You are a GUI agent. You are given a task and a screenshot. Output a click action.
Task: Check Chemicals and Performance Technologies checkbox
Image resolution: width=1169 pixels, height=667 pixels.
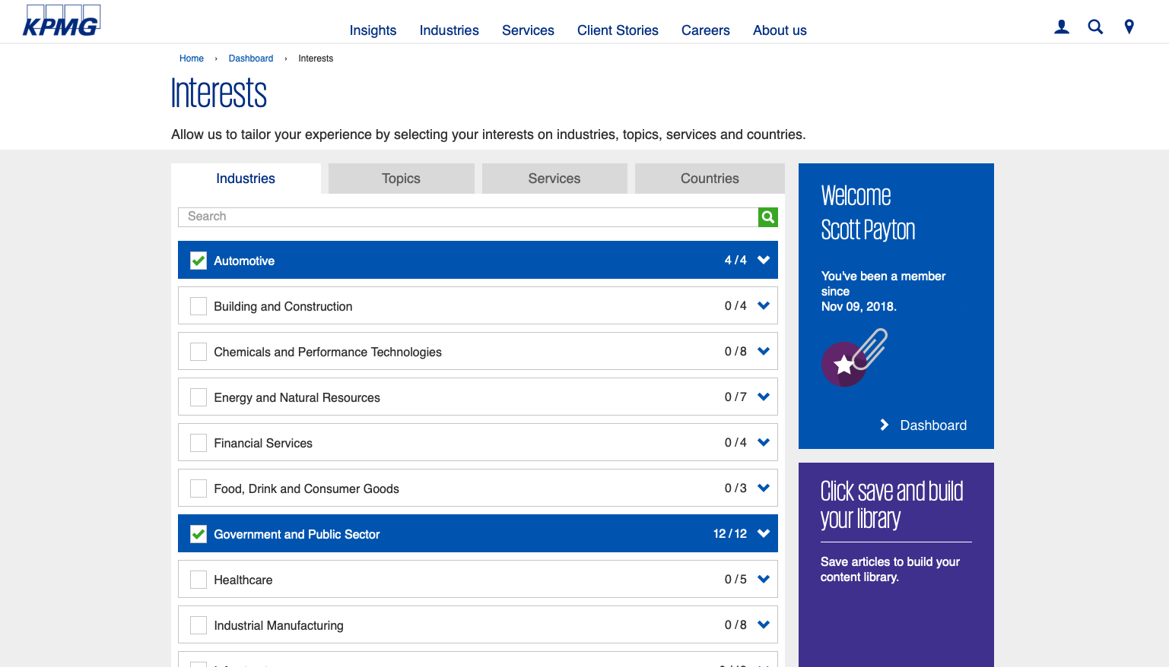[199, 352]
